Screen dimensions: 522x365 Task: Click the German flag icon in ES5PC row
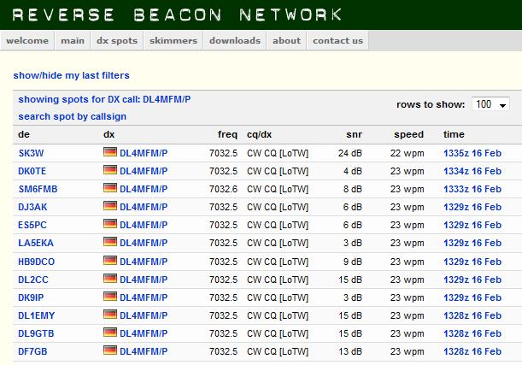pyautogui.click(x=109, y=224)
